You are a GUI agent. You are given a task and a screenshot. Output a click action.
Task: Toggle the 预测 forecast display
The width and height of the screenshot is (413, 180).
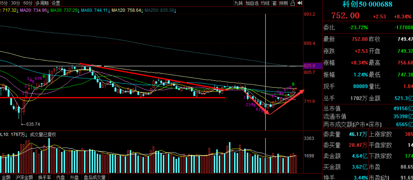283,3
